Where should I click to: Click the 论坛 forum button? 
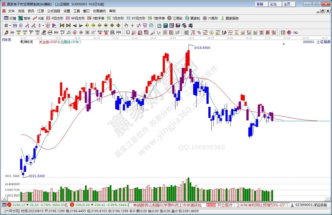(x=273, y=4)
